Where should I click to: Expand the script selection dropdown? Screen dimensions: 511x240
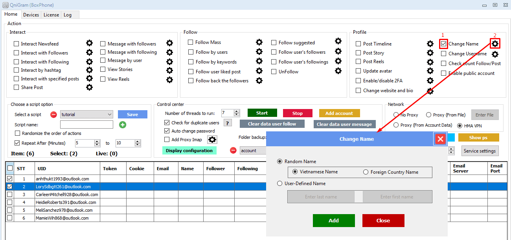pyautogui.click(x=109, y=115)
